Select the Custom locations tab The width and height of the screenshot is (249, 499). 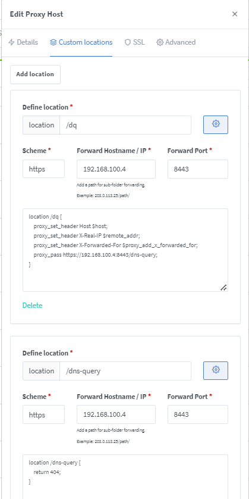[81, 42]
